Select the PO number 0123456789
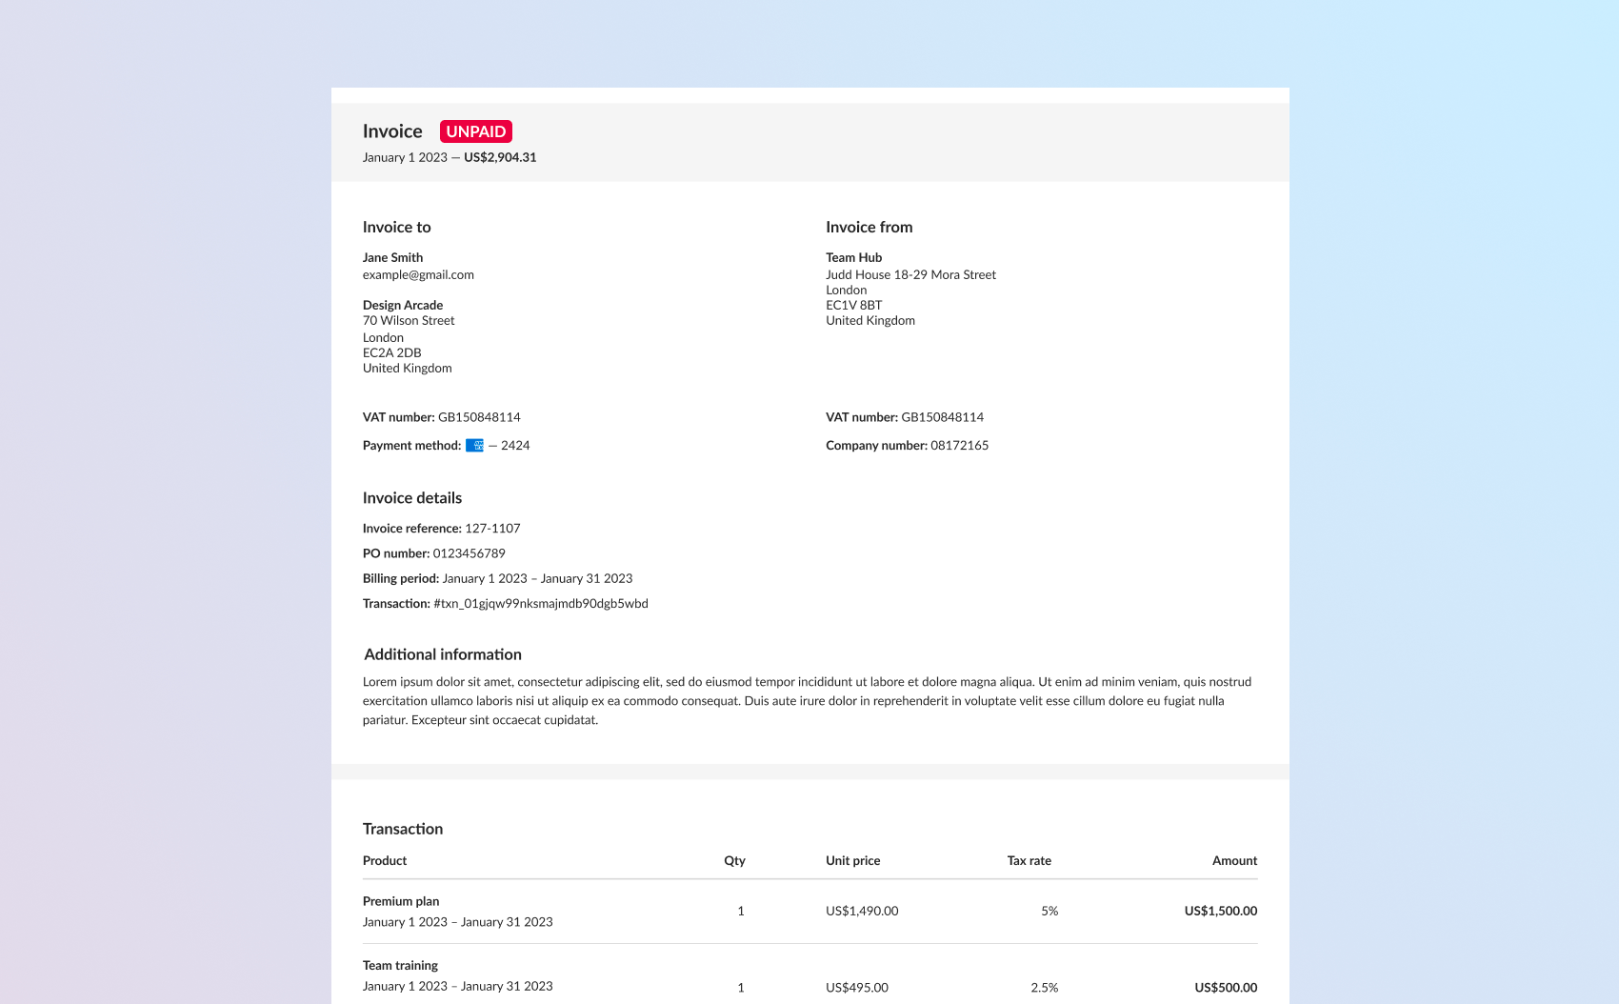 click(x=469, y=552)
